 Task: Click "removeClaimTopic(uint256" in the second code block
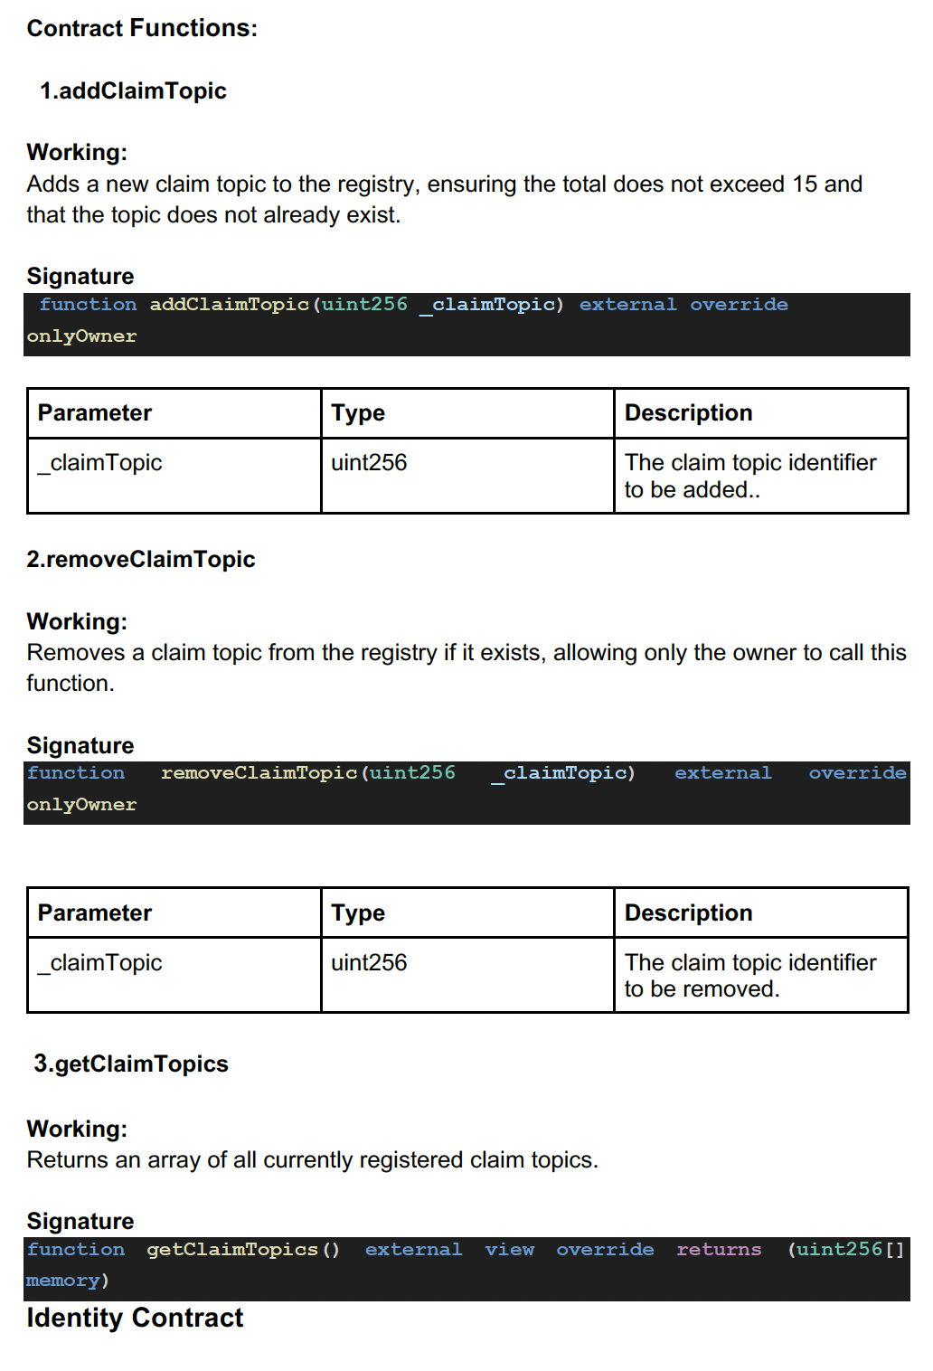tap(307, 773)
